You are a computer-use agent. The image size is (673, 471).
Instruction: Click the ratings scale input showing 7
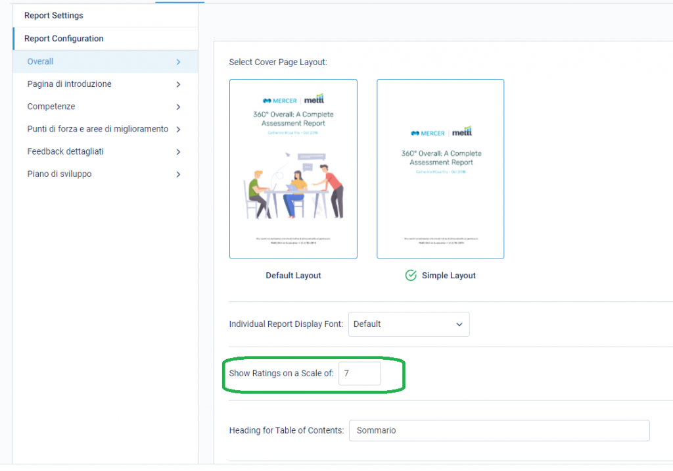pyautogui.click(x=360, y=373)
